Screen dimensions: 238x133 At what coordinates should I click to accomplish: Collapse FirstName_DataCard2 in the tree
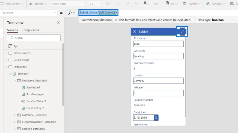point(15,81)
